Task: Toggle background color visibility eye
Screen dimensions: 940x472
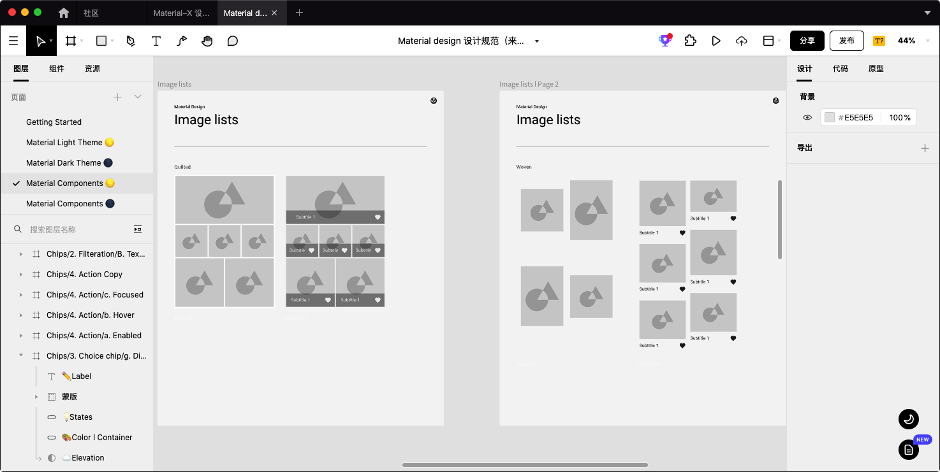Action: click(x=807, y=117)
